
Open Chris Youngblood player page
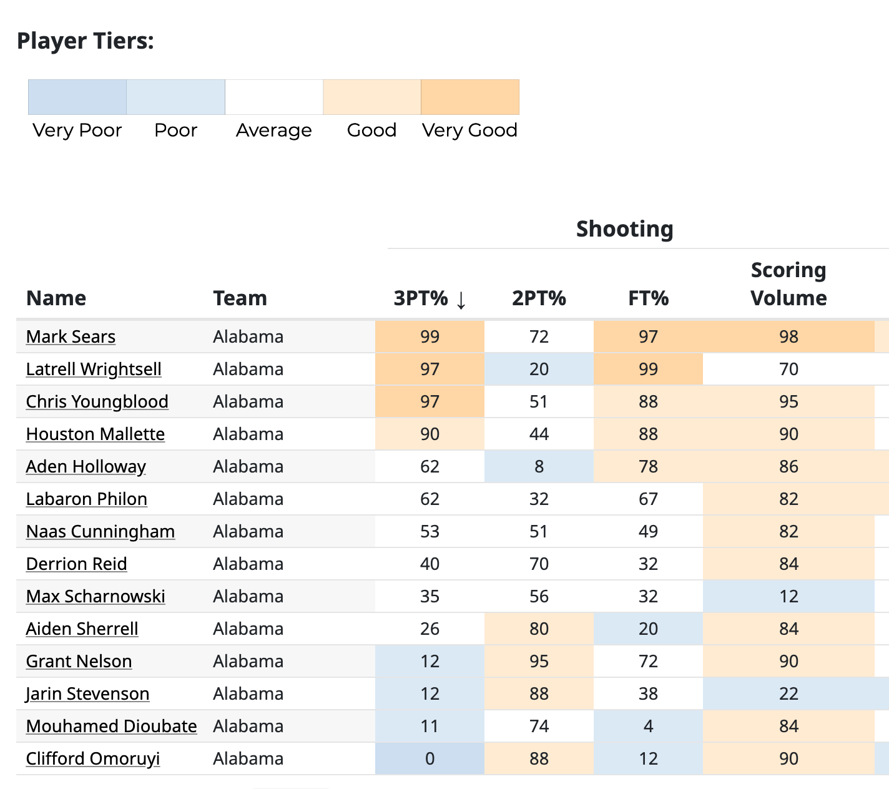(97, 401)
